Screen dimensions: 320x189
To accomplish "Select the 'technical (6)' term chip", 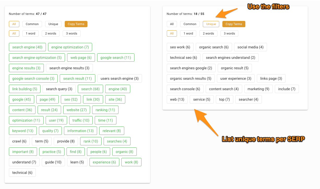I will (22, 173).
